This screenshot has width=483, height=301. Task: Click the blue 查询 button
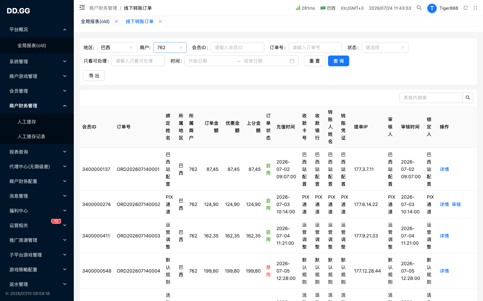[x=338, y=61]
